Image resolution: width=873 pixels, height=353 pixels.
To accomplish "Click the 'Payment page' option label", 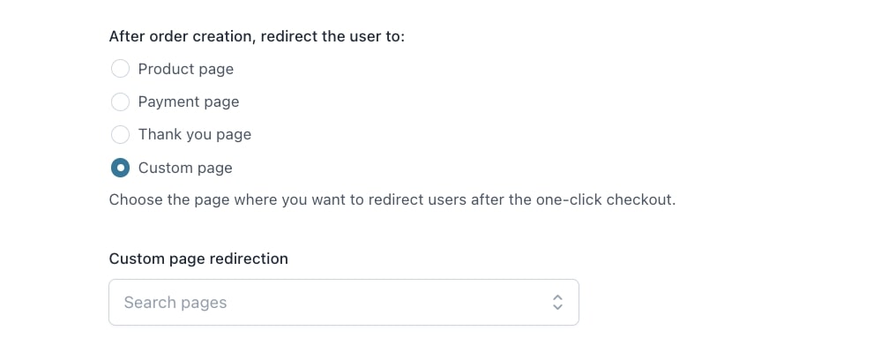I will tap(189, 101).
